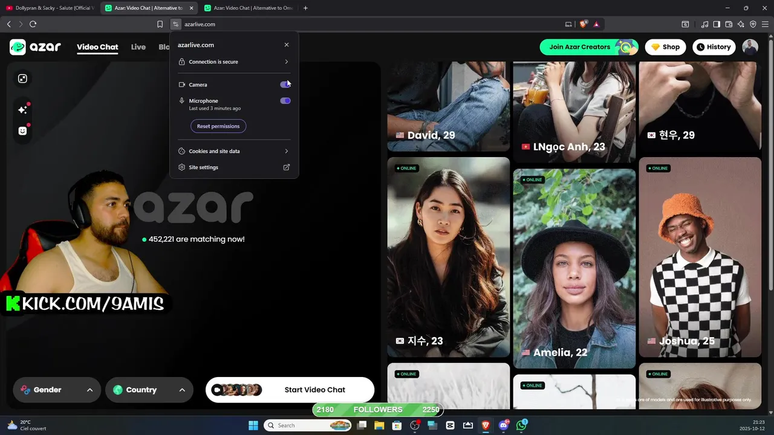Click the address bar URL azarlive.com

point(200,24)
